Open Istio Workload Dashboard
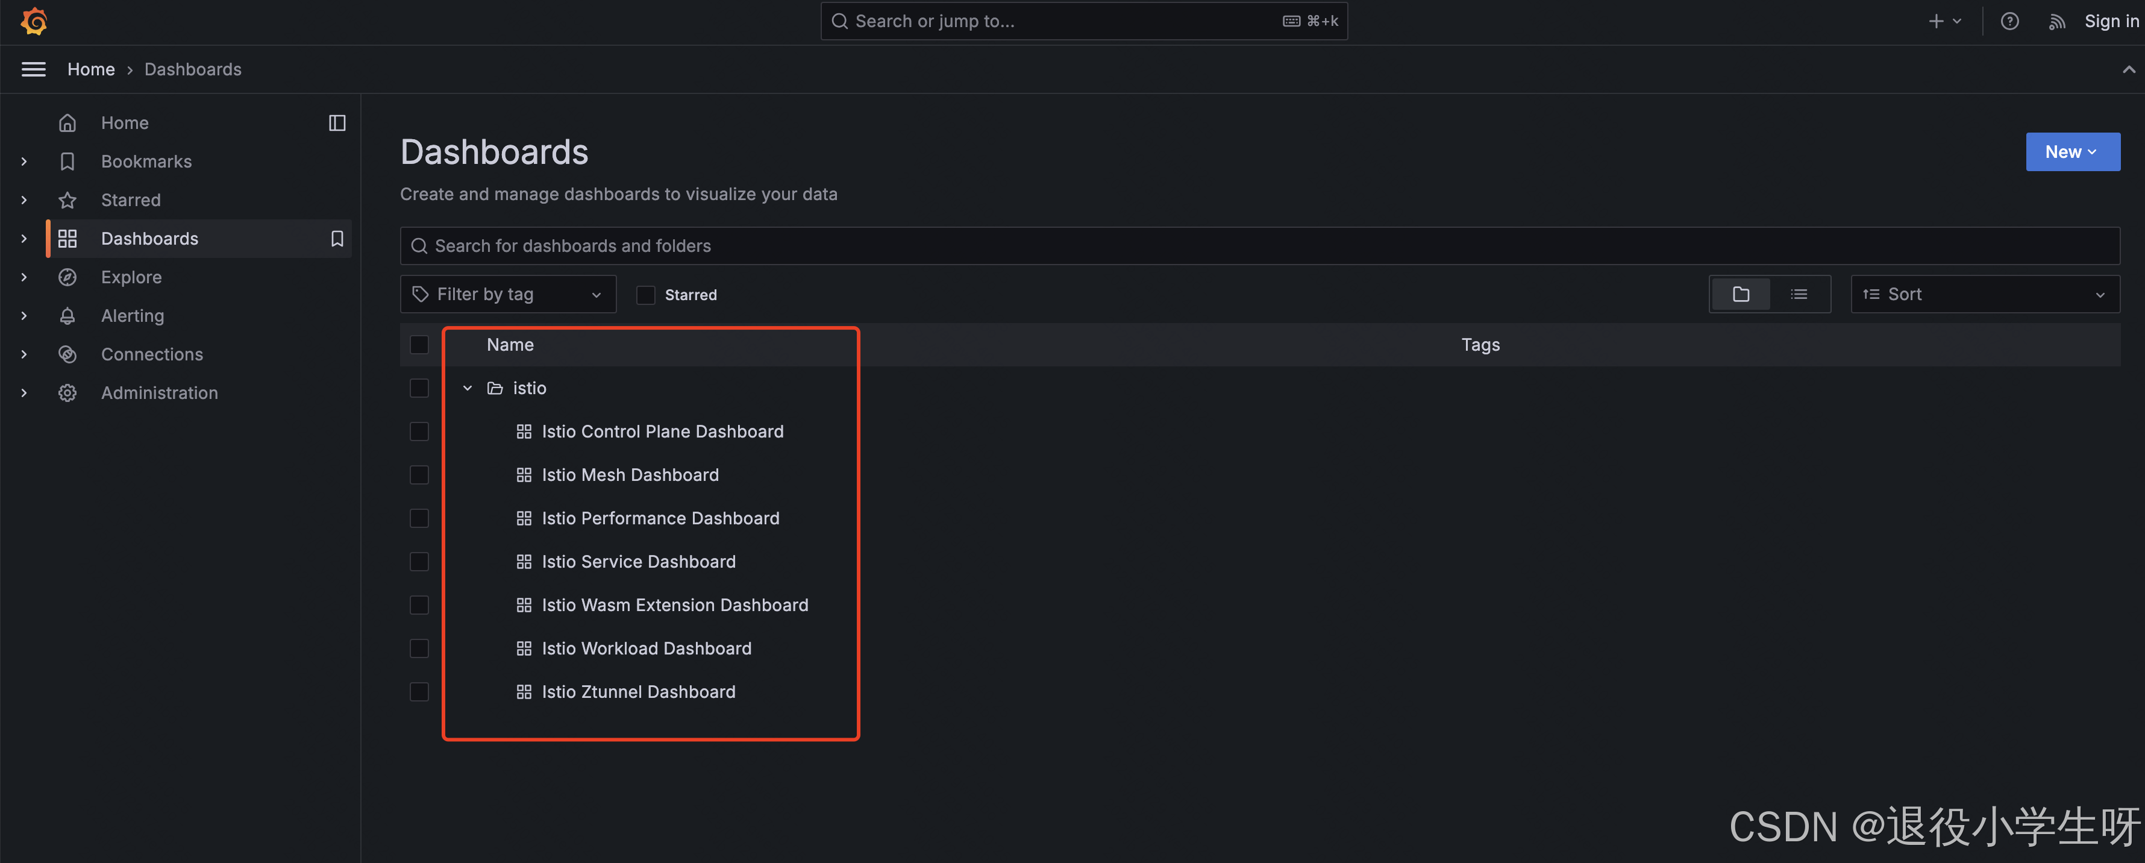The height and width of the screenshot is (863, 2145). [x=646, y=648]
